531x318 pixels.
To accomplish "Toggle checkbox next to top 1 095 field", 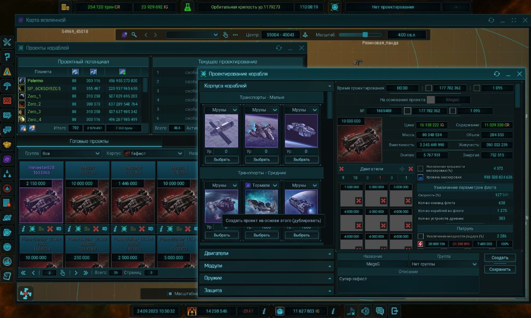I will [x=477, y=88].
